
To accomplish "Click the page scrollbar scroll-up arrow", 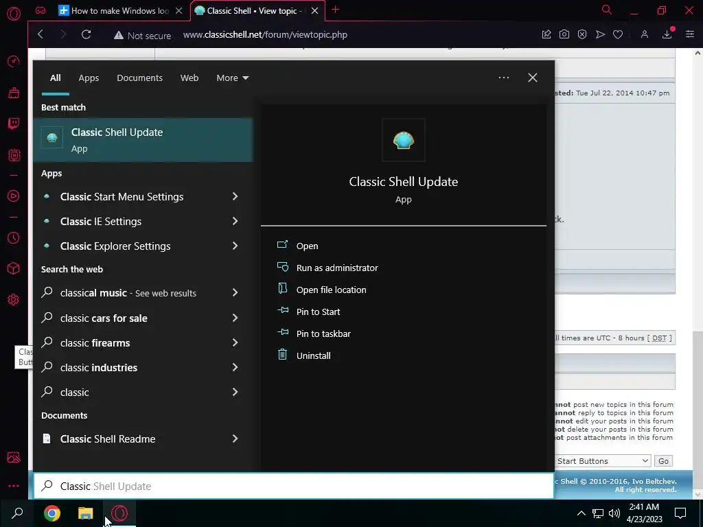I will click(x=698, y=53).
